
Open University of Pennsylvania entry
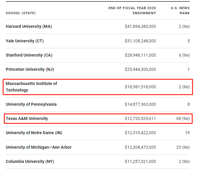pos(31,104)
